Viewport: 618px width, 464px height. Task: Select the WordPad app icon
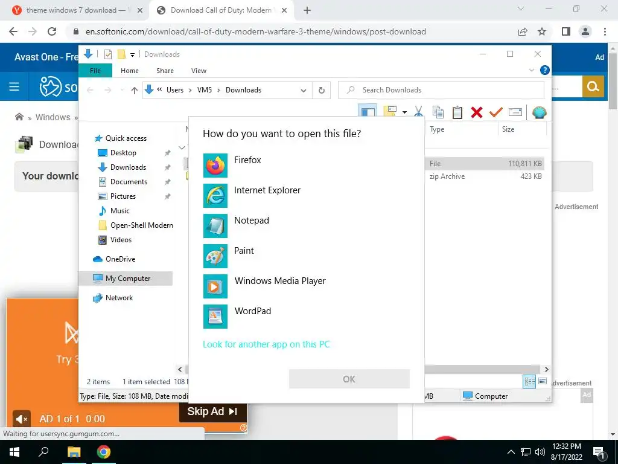click(215, 317)
